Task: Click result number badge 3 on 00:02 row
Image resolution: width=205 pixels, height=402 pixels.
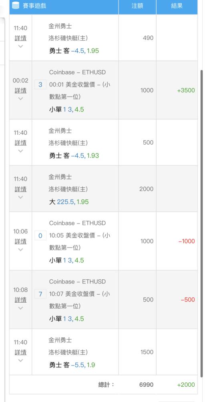Action: (x=40, y=84)
